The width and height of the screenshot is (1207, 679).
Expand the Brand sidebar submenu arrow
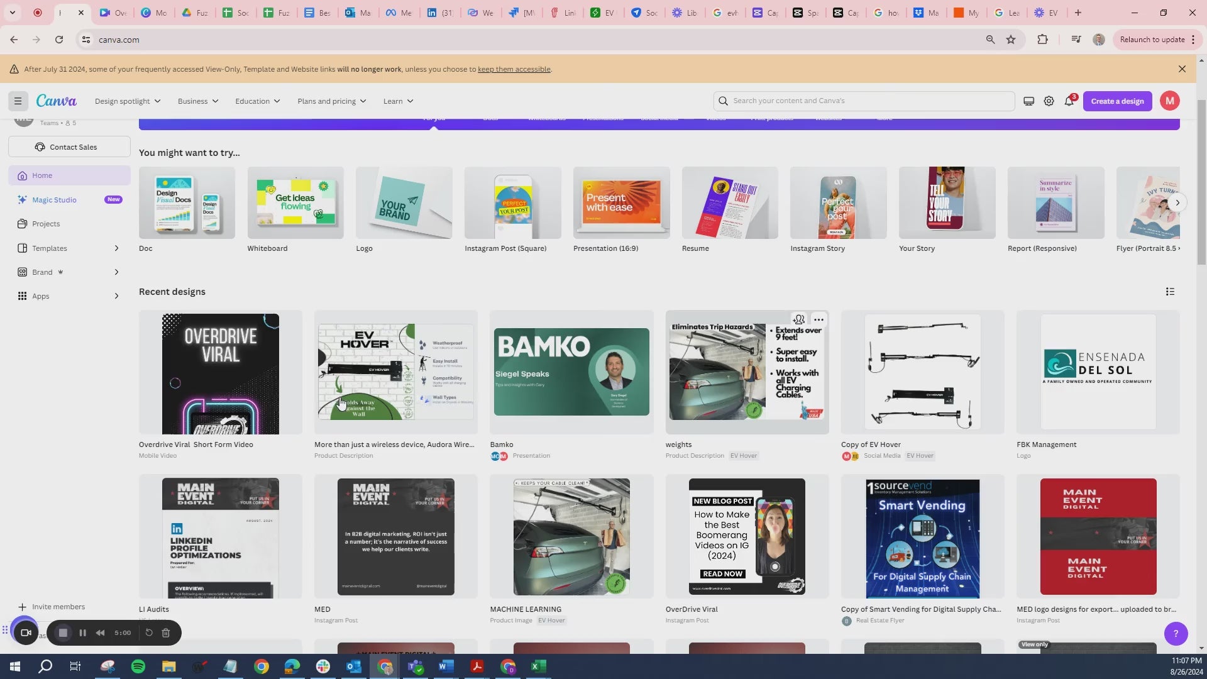tap(116, 272)
